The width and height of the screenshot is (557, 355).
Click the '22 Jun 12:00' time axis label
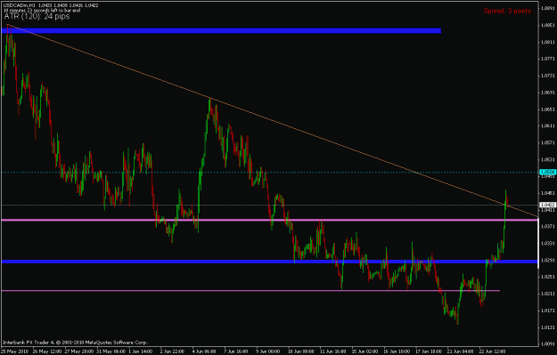tap(493, 351)
